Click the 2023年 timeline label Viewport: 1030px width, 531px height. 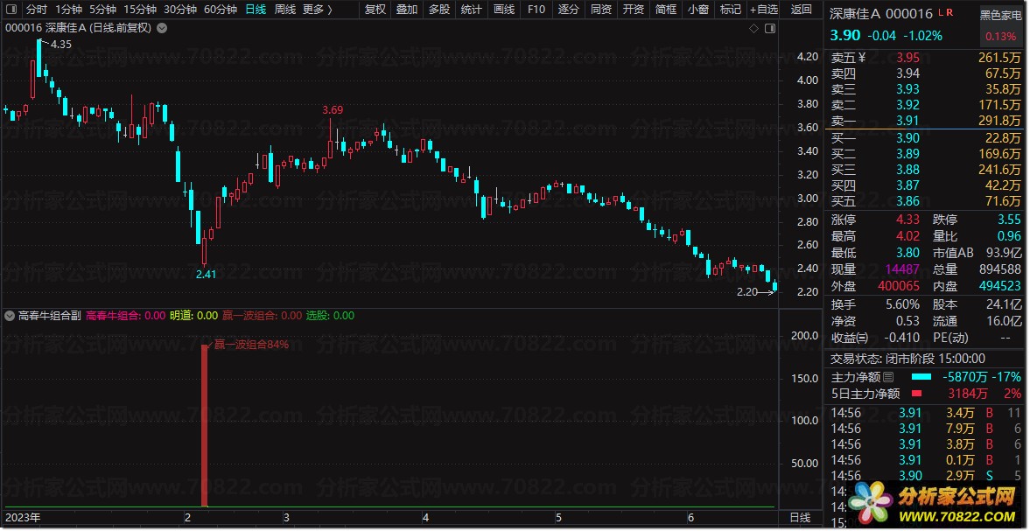click(23, 517)
